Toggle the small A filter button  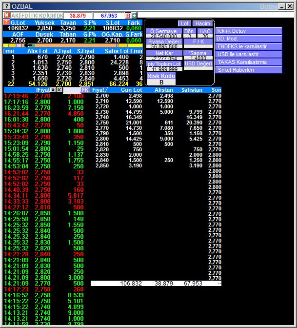pyautogui.click(x=53, y=90)
